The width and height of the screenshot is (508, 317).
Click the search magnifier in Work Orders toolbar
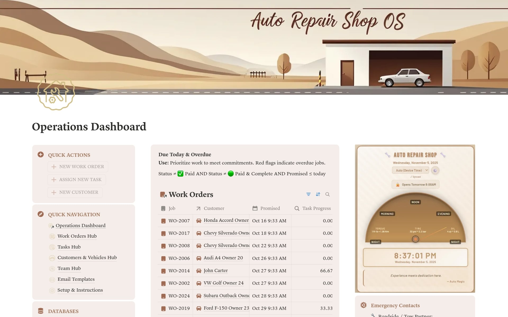pyautogui.click(x=328, y=194)
